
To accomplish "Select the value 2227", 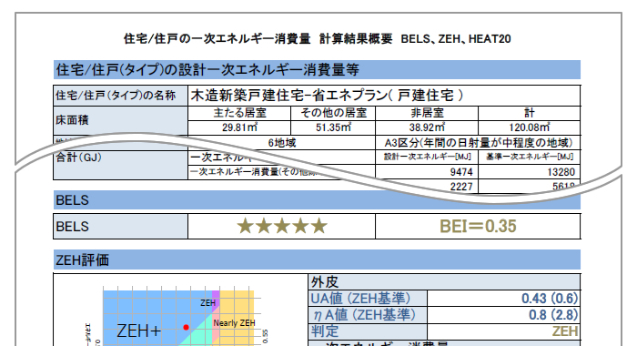I will click(461, 187).
